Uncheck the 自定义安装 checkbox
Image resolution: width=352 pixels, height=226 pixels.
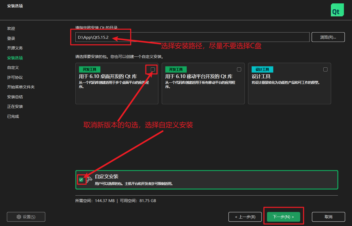pos(81,180)
